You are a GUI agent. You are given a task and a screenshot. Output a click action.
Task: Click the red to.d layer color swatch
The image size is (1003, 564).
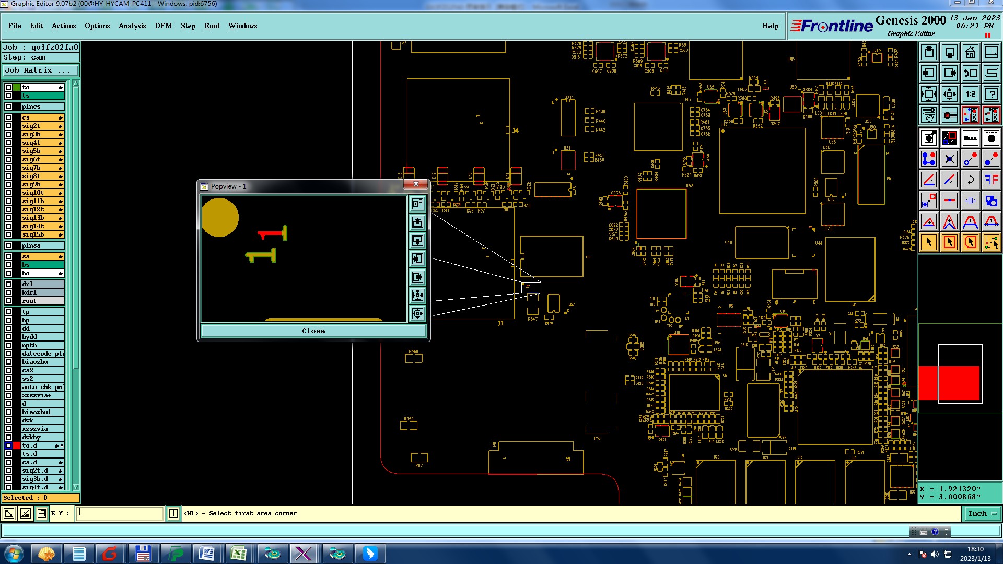point(17,445)
